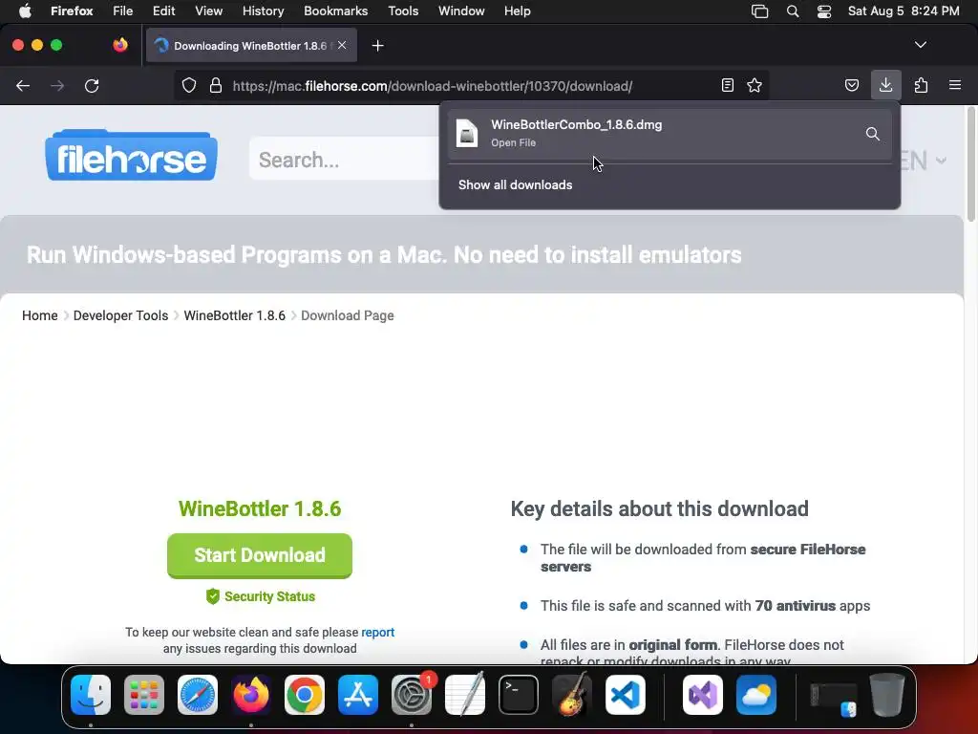The height and width of the screenshot is (734, 978).
Task: Select the Downloading WineBottler 1.8.6 tab
Action: click(x=251, y=46)
